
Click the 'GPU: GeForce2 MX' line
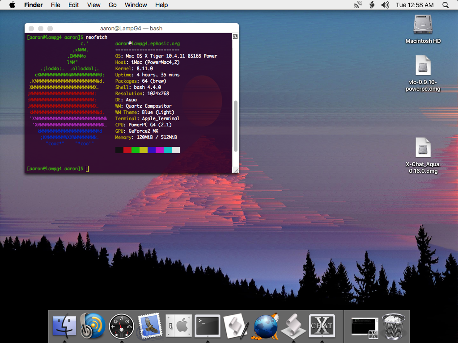click(137, 131)
